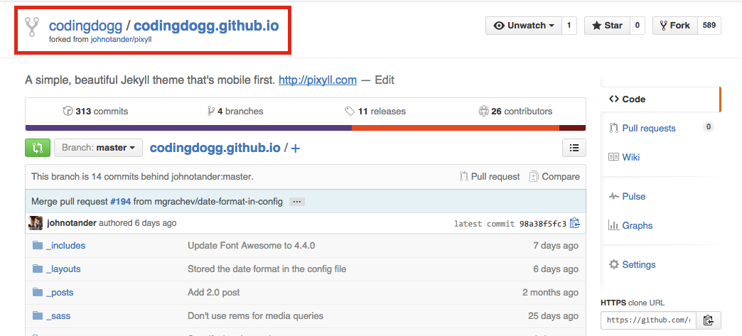
Task: View the 4 branches list
Action: [235, 112]
